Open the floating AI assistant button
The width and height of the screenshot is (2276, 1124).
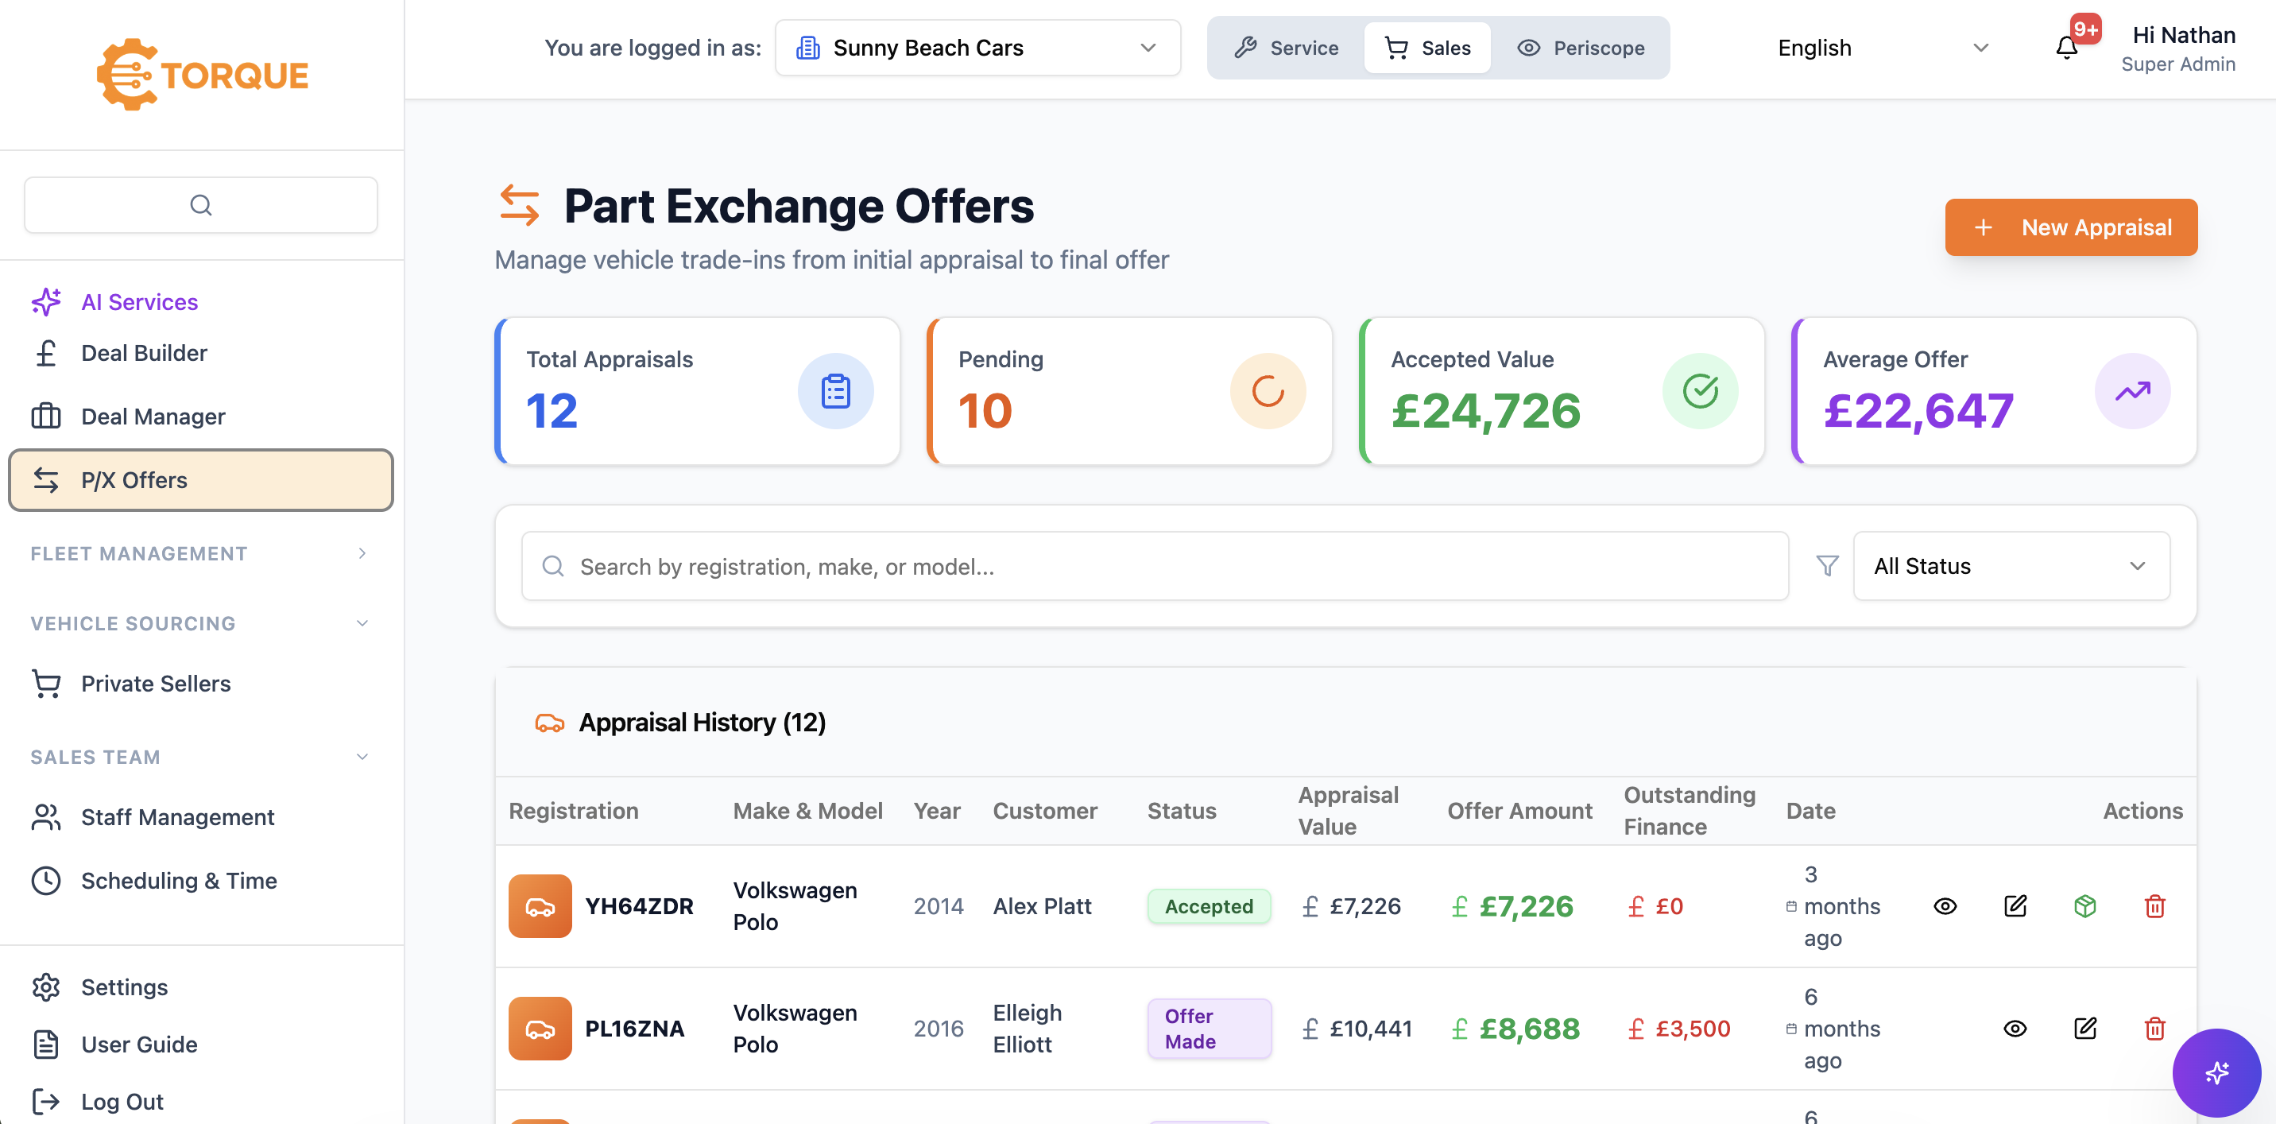click(x=2216, y=1073)
